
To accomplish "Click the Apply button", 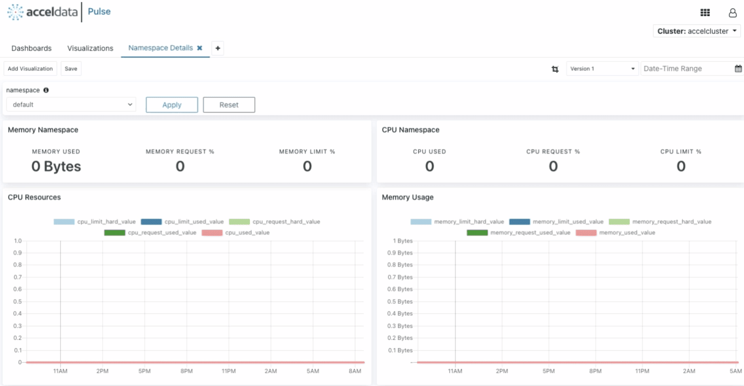I will coord(172,105).
